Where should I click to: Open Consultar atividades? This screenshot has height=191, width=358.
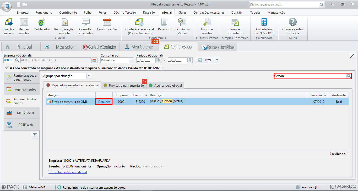86,26
